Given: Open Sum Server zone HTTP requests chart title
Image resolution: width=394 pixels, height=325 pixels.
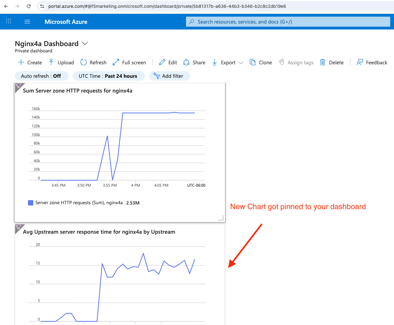Looking at the screenshot, I should coord(78,91).
